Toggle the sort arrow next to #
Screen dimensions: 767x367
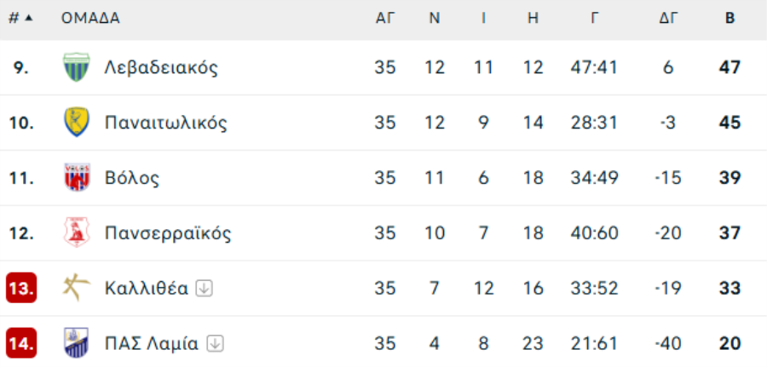29,18
